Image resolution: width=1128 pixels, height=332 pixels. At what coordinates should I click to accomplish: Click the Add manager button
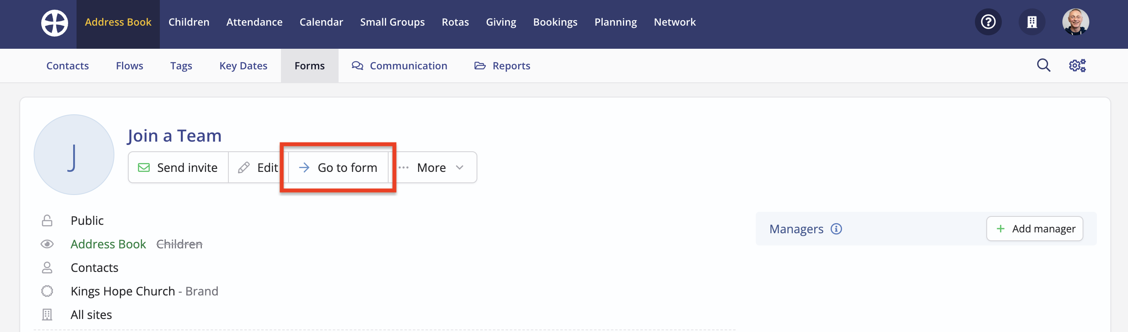1034,228
